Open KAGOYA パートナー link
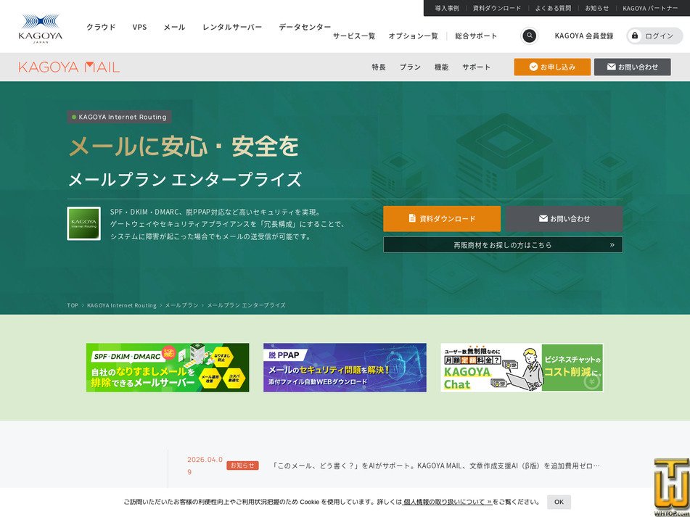Image resolution: width=690 pixels, height=517 pixels. [650, 8]
